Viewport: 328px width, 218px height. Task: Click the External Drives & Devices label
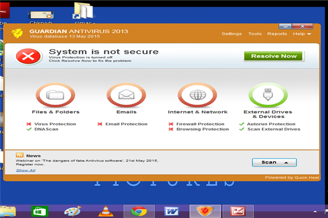(268, 114)
